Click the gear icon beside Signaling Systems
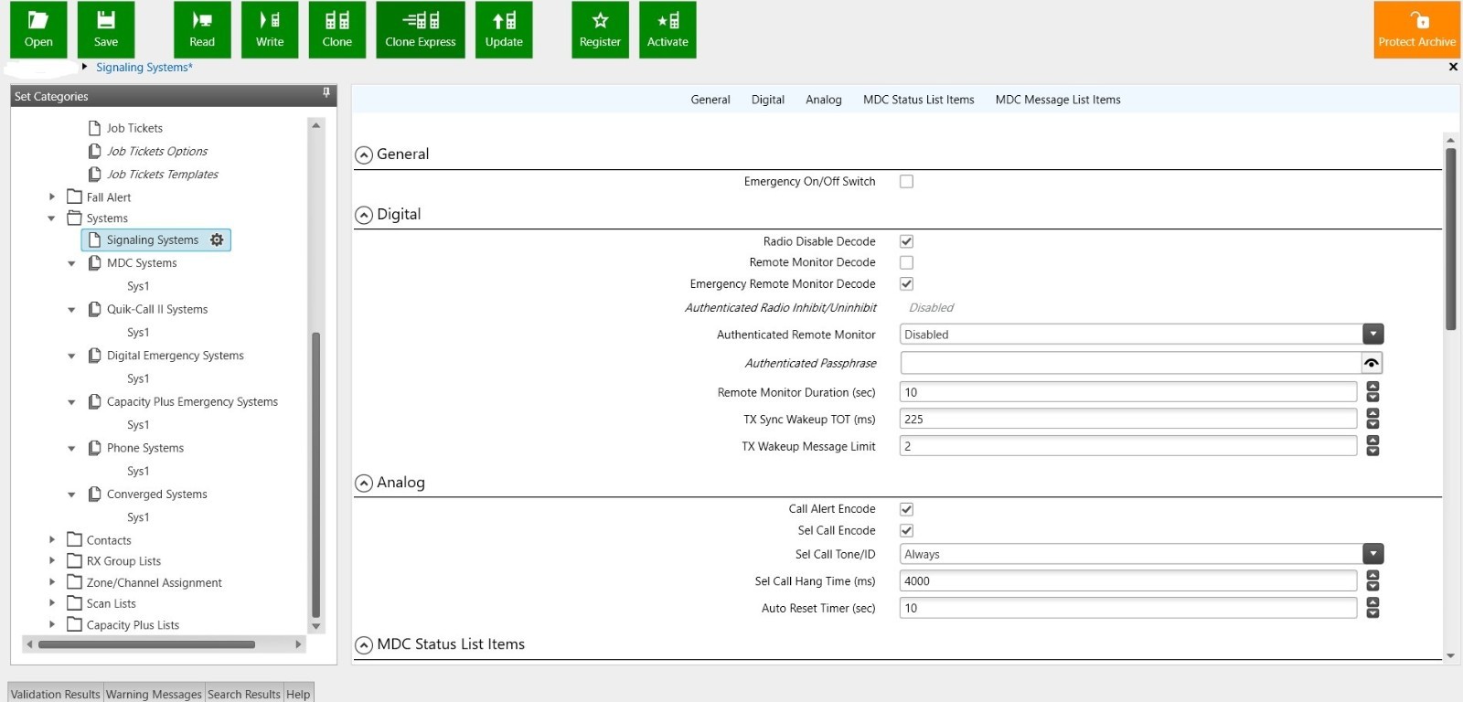This screenshot has width=1463, height=702. coord(217,239)
